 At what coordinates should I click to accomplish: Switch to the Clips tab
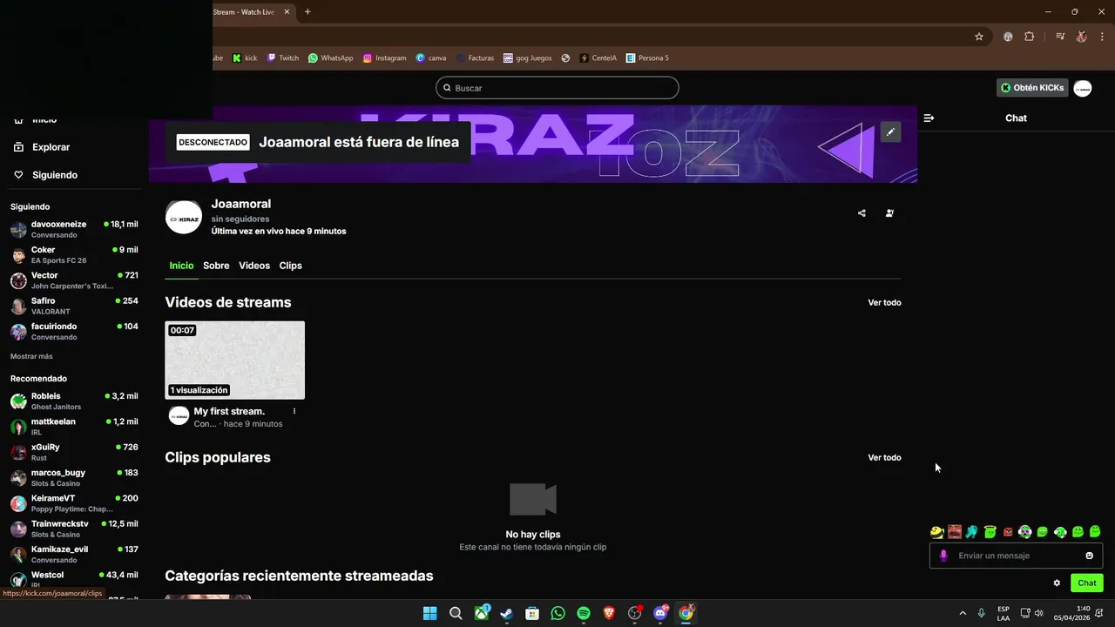pos(290,266)
